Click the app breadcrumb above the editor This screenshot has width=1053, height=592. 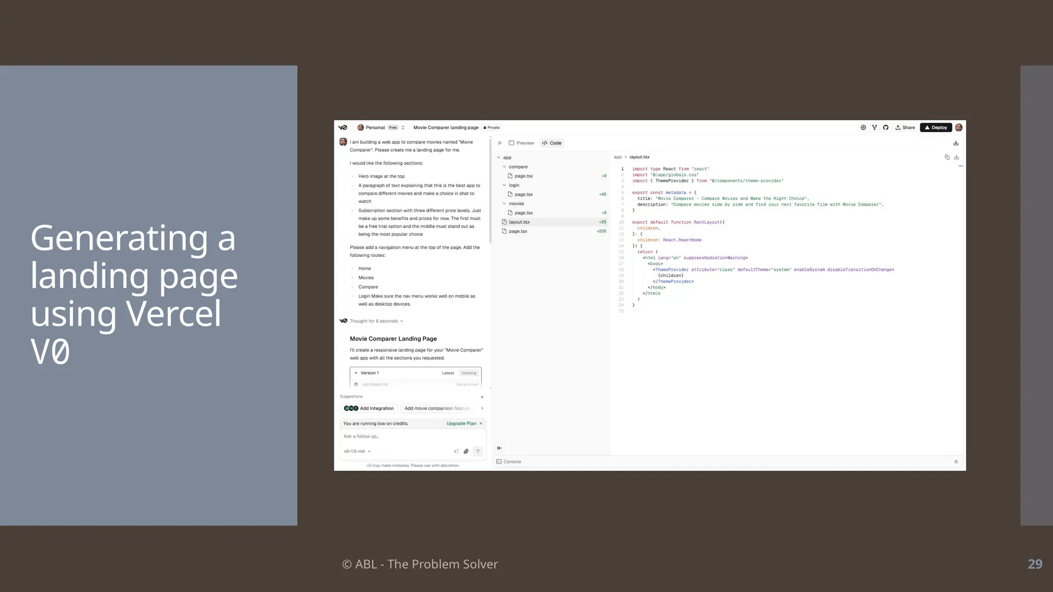click(618, 157)
